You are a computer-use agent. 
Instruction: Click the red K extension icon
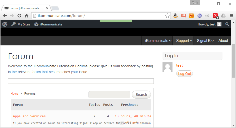coord(183,15)
